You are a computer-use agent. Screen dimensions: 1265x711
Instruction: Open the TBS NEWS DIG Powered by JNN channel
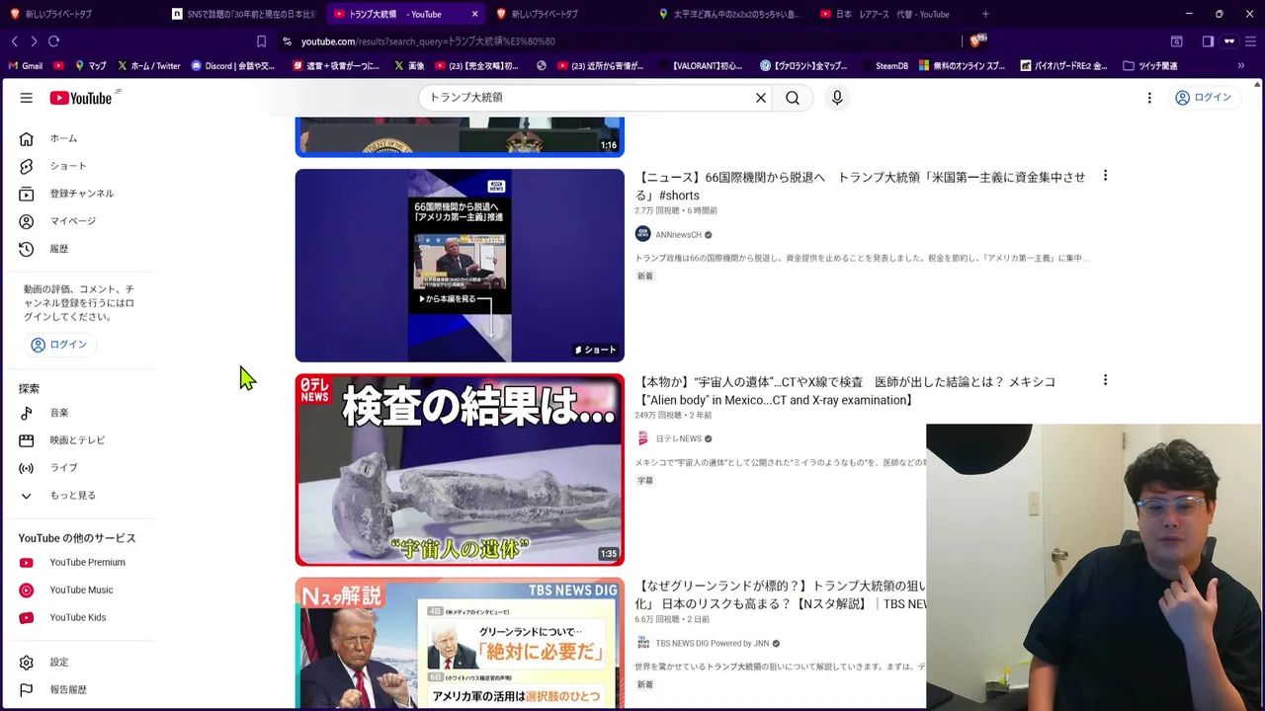coord(712,644)
